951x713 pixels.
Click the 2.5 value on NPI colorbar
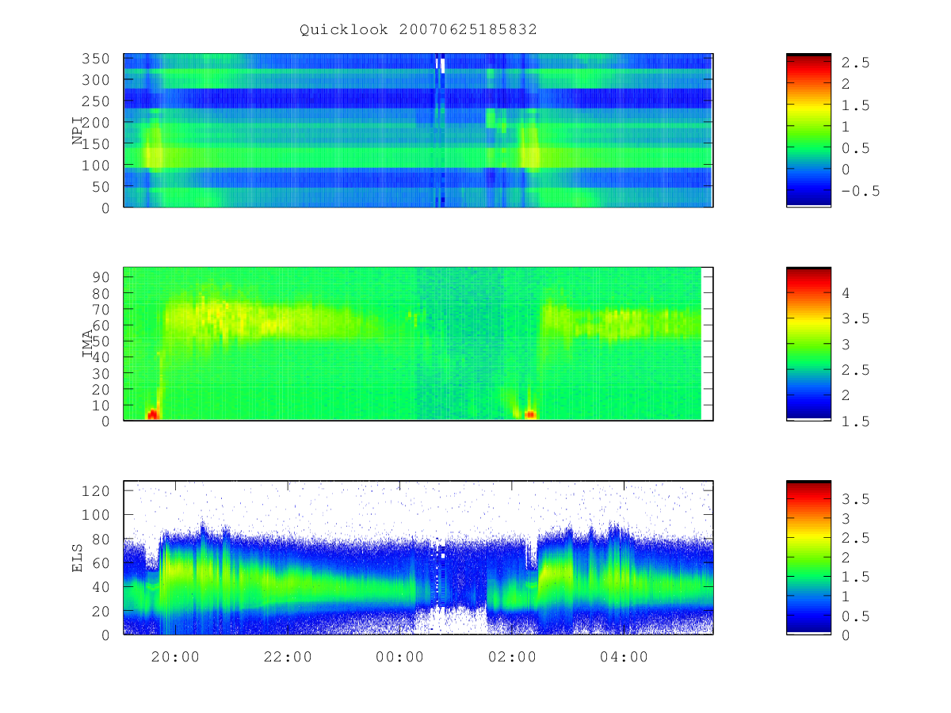pos(856,63)
